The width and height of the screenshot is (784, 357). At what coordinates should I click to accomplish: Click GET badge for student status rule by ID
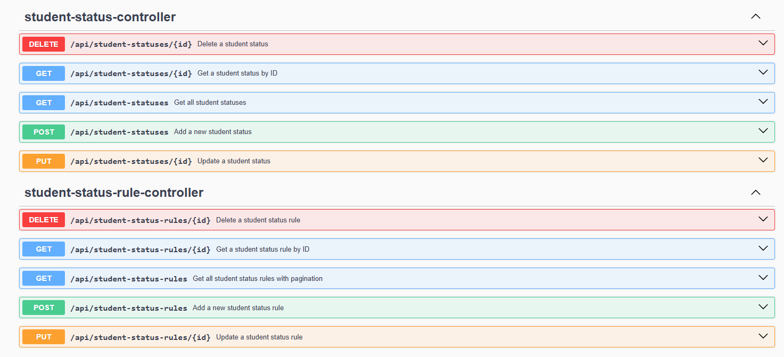click(x=44, y=249)
